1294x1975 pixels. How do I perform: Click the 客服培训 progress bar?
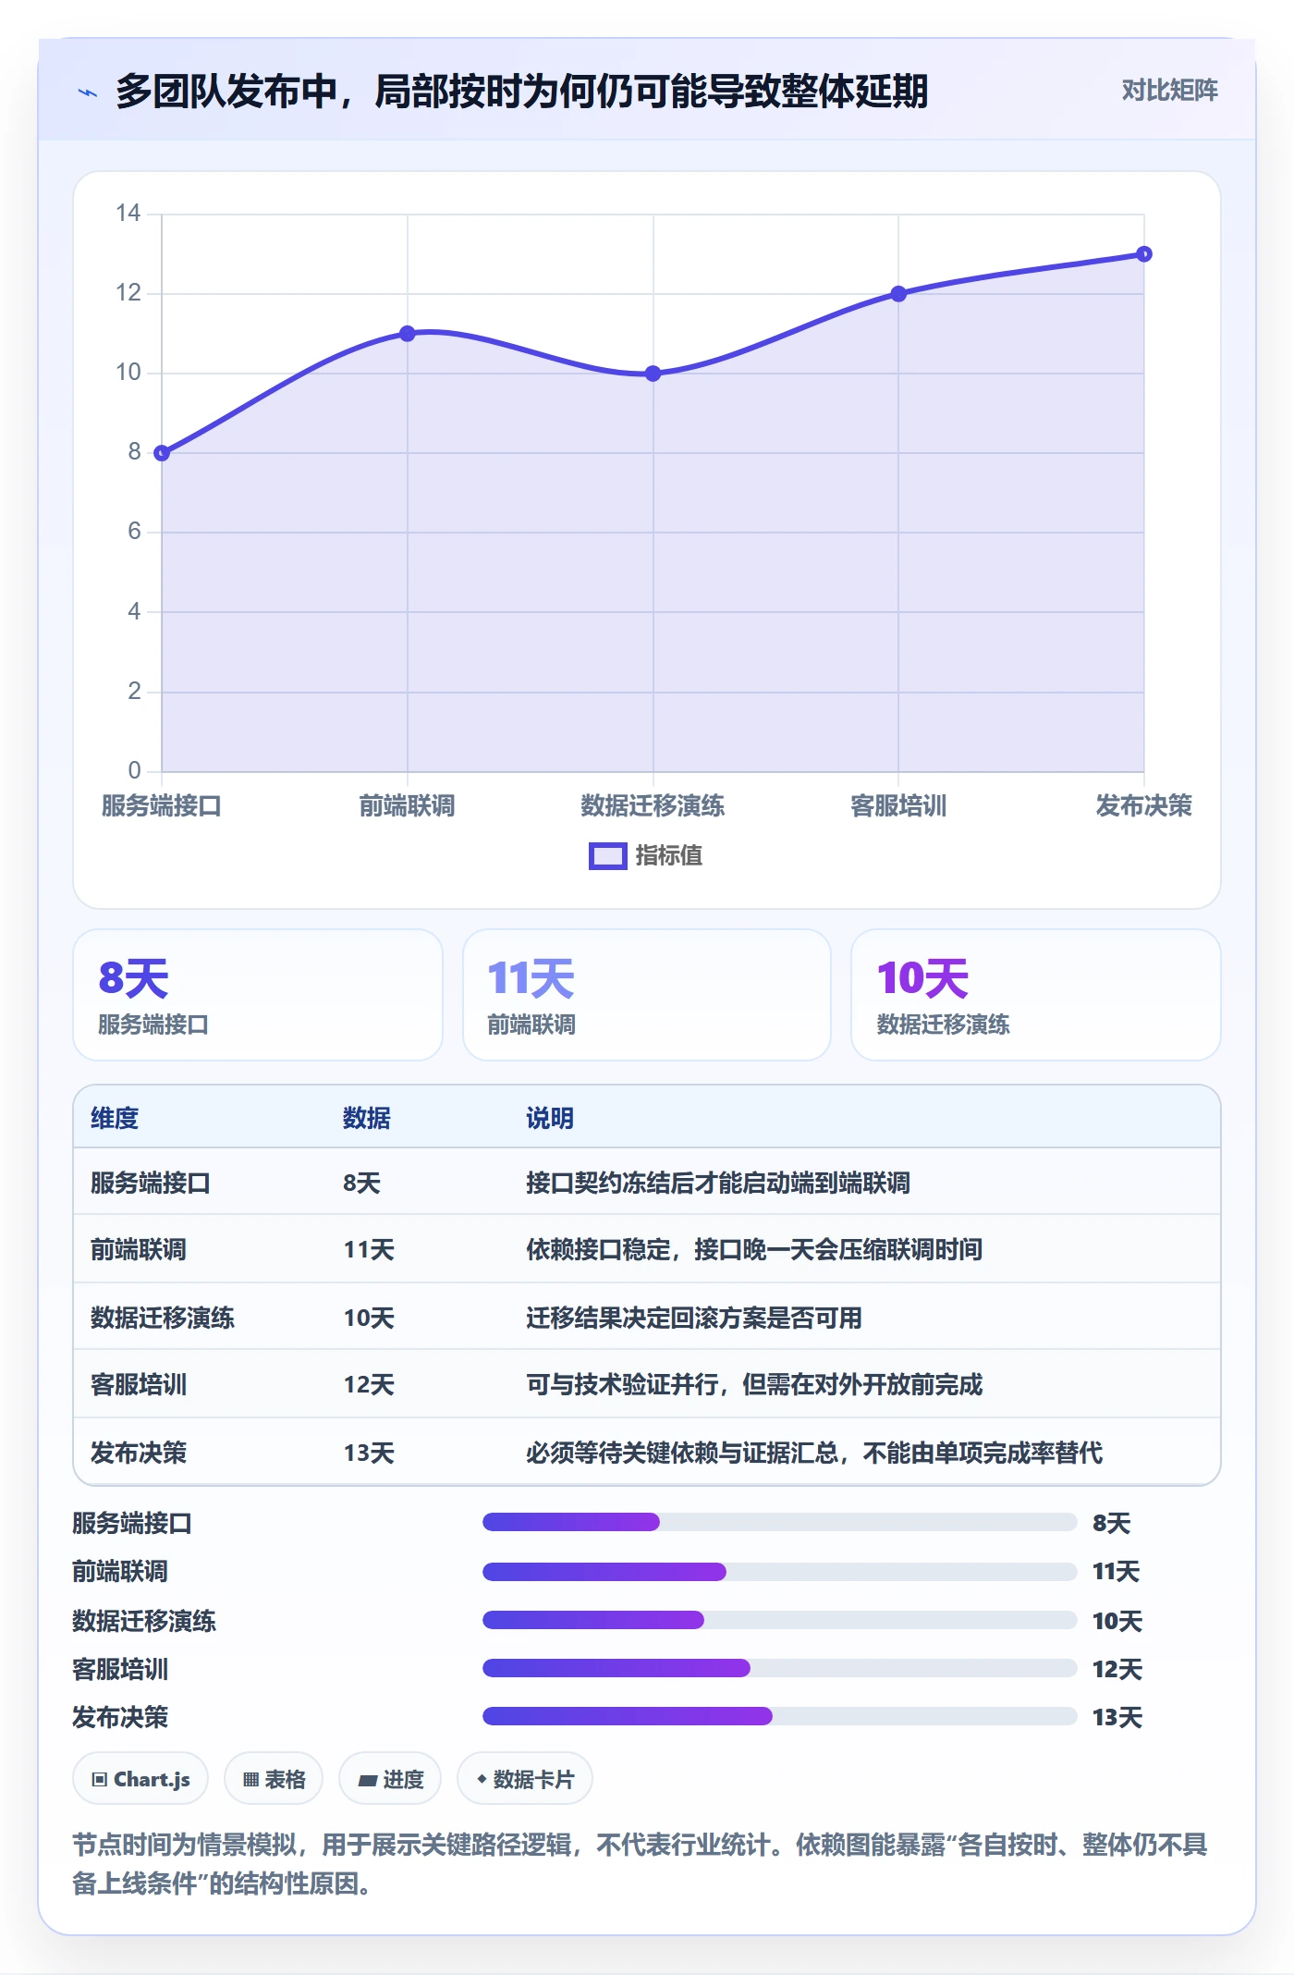pyautogui.click(x=780, y=1668)
